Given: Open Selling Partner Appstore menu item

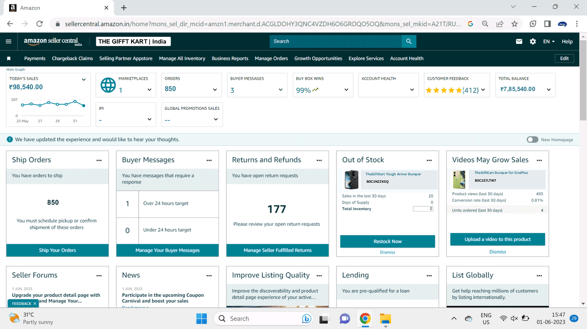Looking at the screenshot, I should tap(126, 59).
